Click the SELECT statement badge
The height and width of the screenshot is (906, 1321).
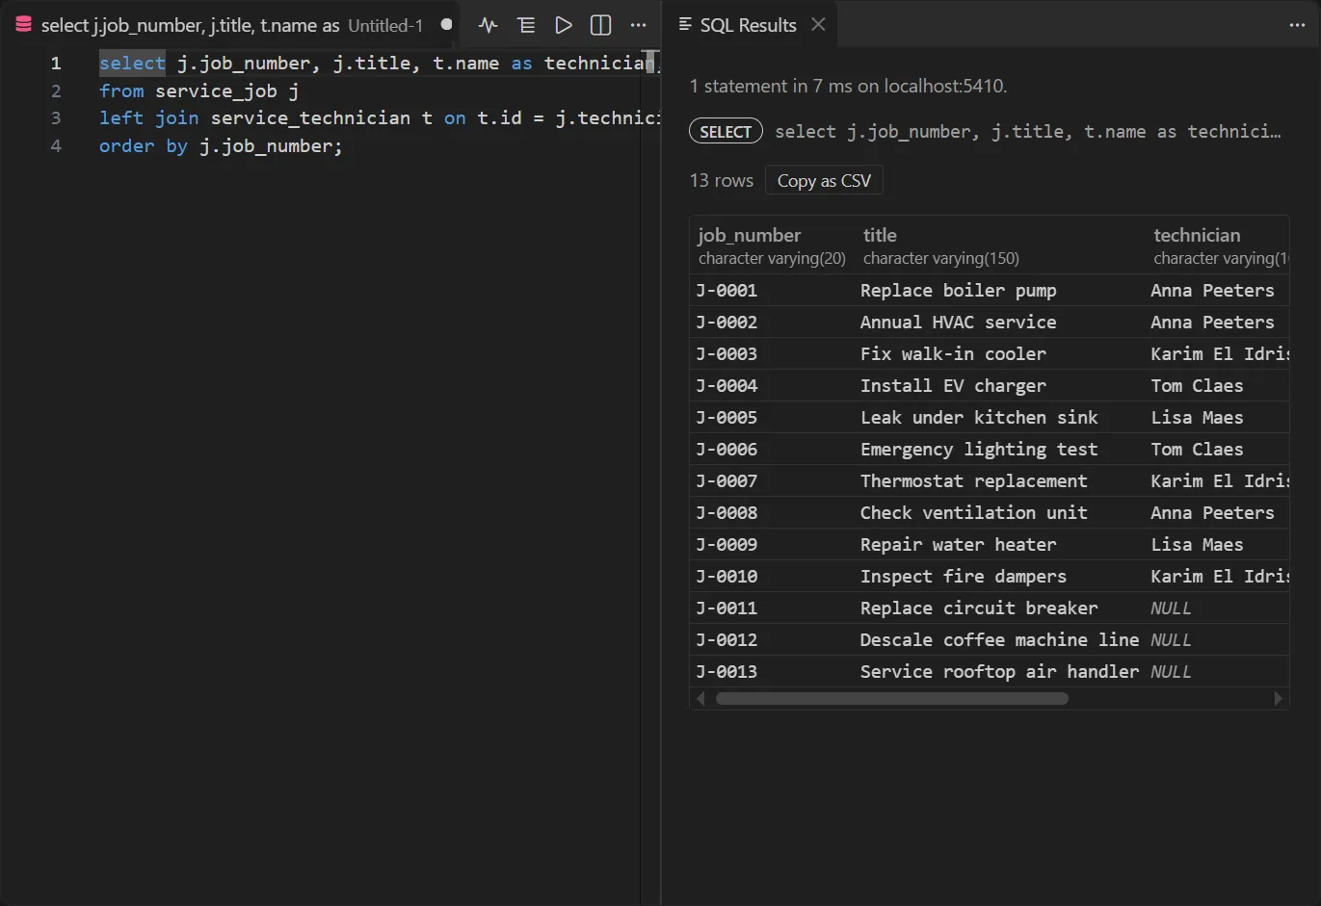click(x=726, y=132)
